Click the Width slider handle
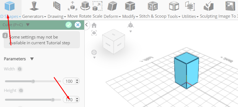The height and width of the screenshot is (107, 238). click(33, 81)
